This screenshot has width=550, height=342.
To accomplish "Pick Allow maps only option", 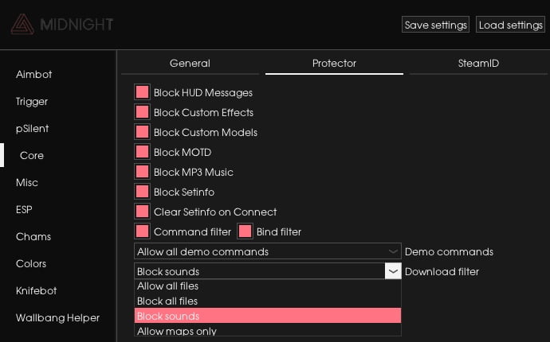I will coord(268,331).
